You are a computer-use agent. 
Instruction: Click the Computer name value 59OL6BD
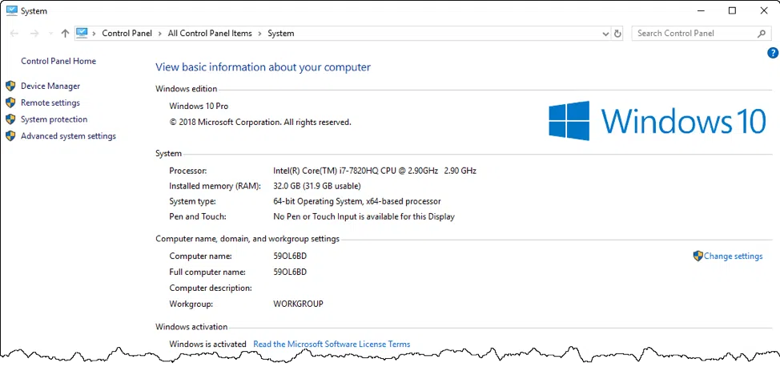290,256
